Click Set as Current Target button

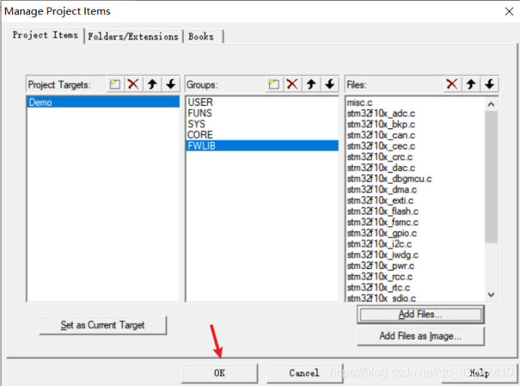click(103, 325)
